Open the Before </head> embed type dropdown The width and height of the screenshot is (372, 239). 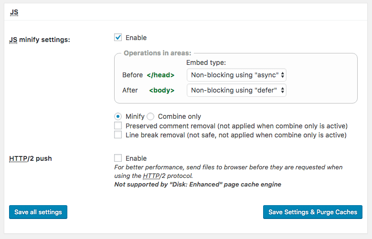pos(236,75)
